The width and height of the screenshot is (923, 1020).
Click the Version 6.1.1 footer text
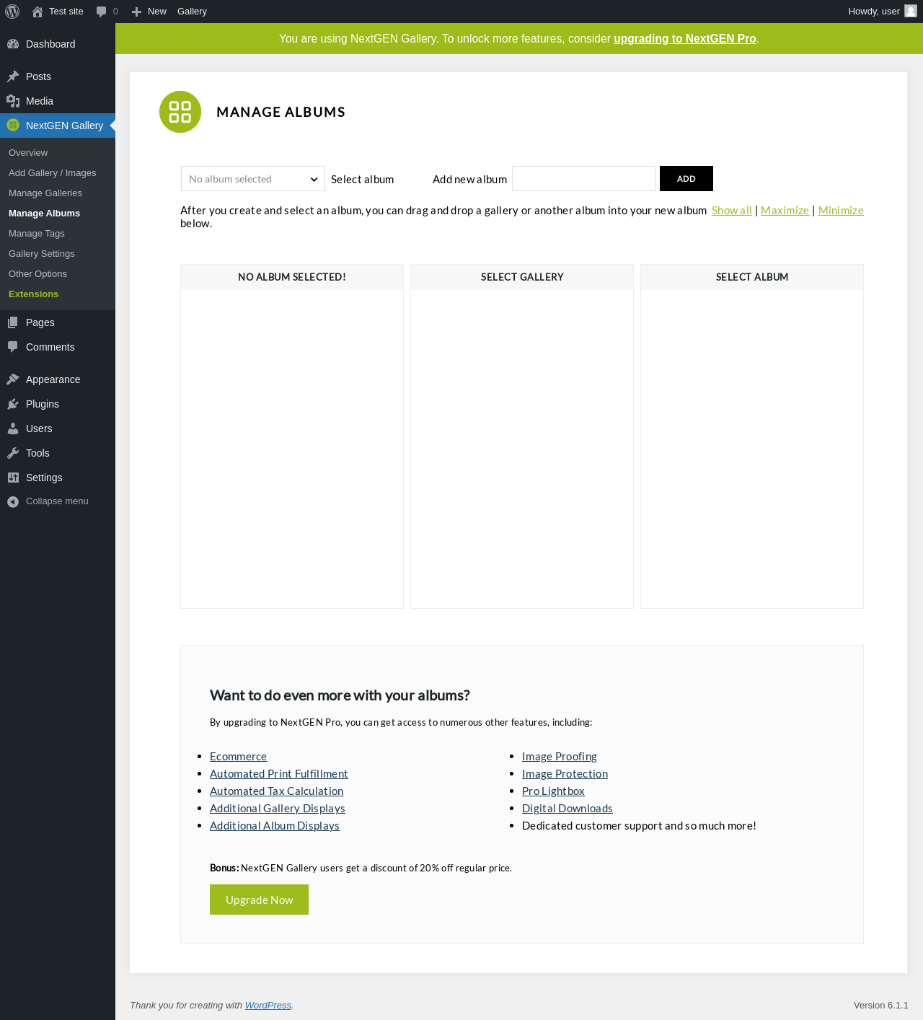click(881, 1006)
